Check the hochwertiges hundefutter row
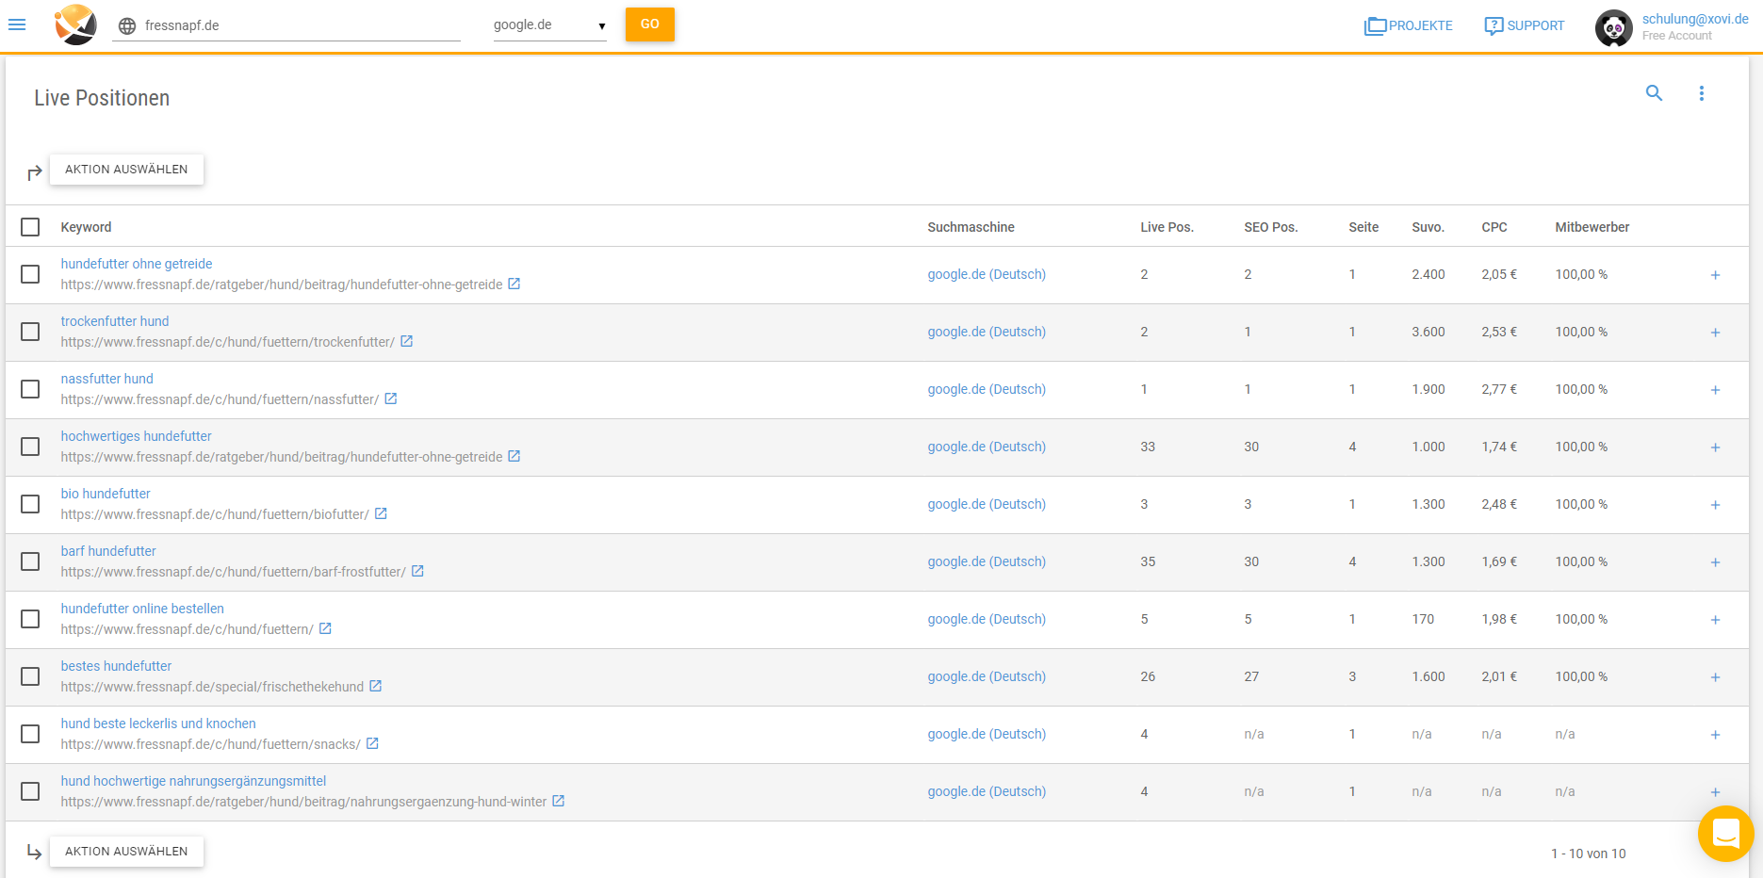Viewport: 1763px width, 878px height. [30, 447]
